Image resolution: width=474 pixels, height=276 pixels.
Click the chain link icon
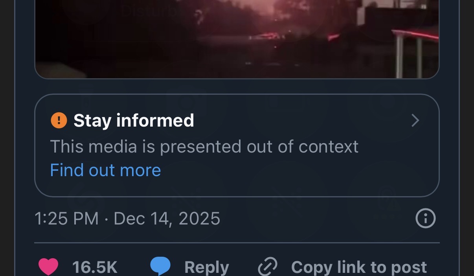pyautogui.click(x=268, y=267)
